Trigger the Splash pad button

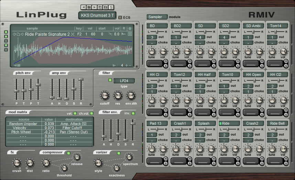(x=203, y=161)
